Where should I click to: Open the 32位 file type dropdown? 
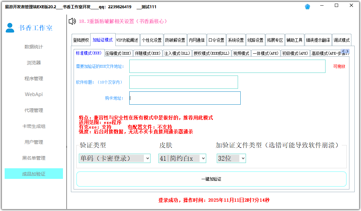[x=231, y=158]
